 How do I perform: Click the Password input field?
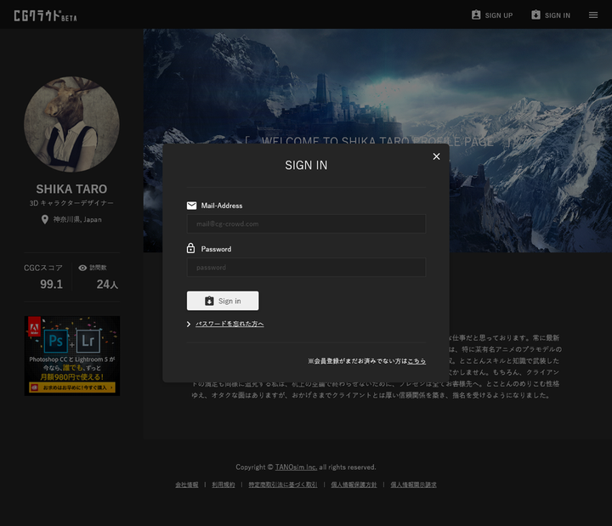(306, 268)
